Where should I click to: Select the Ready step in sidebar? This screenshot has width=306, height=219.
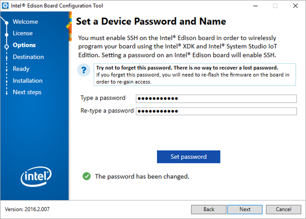pos(21,69)
